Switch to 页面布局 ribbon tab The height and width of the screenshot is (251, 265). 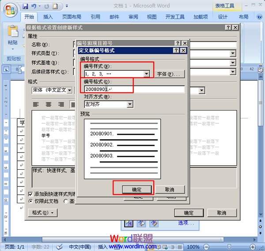coord(72,17)
